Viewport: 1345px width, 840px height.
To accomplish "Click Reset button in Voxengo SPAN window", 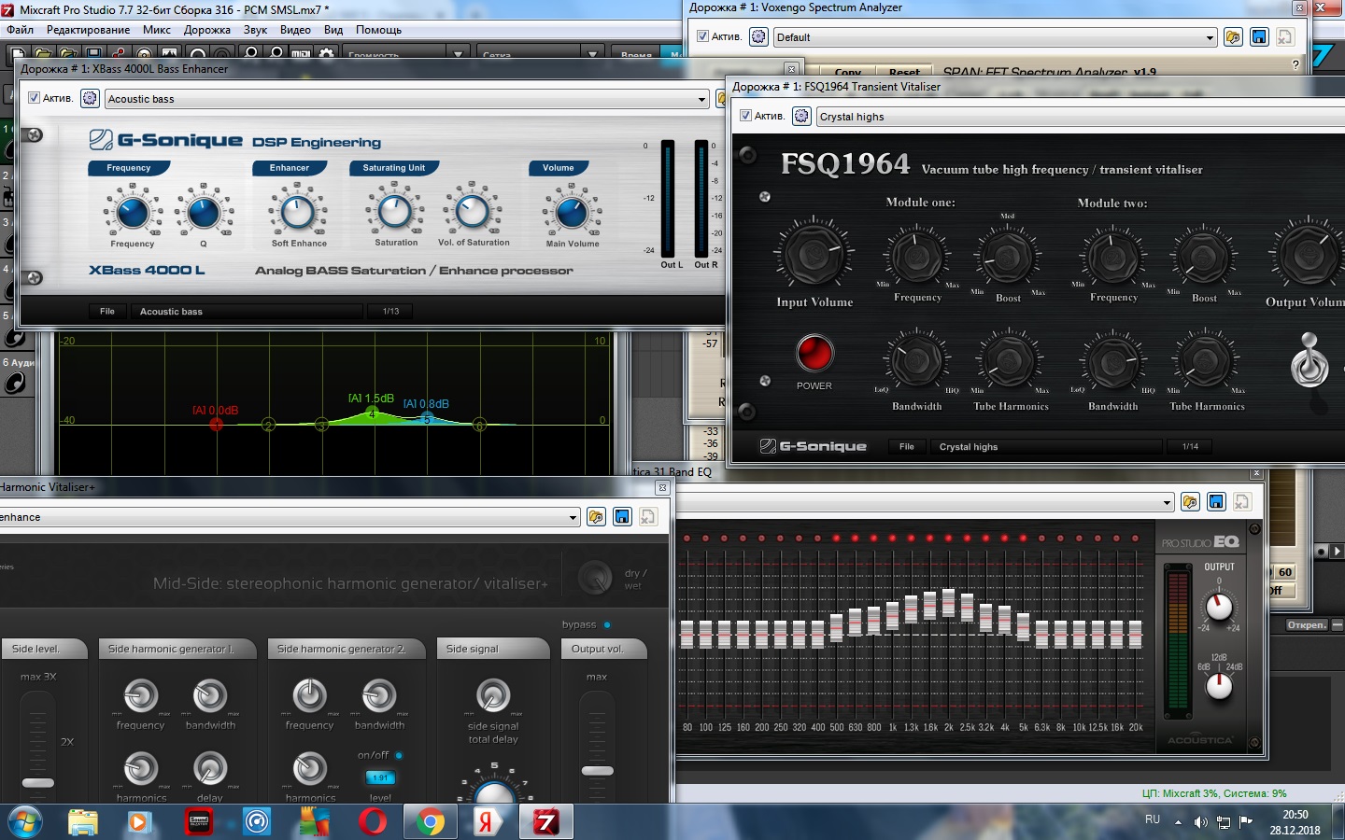I will pyautogui.click(x=904, y=72).
